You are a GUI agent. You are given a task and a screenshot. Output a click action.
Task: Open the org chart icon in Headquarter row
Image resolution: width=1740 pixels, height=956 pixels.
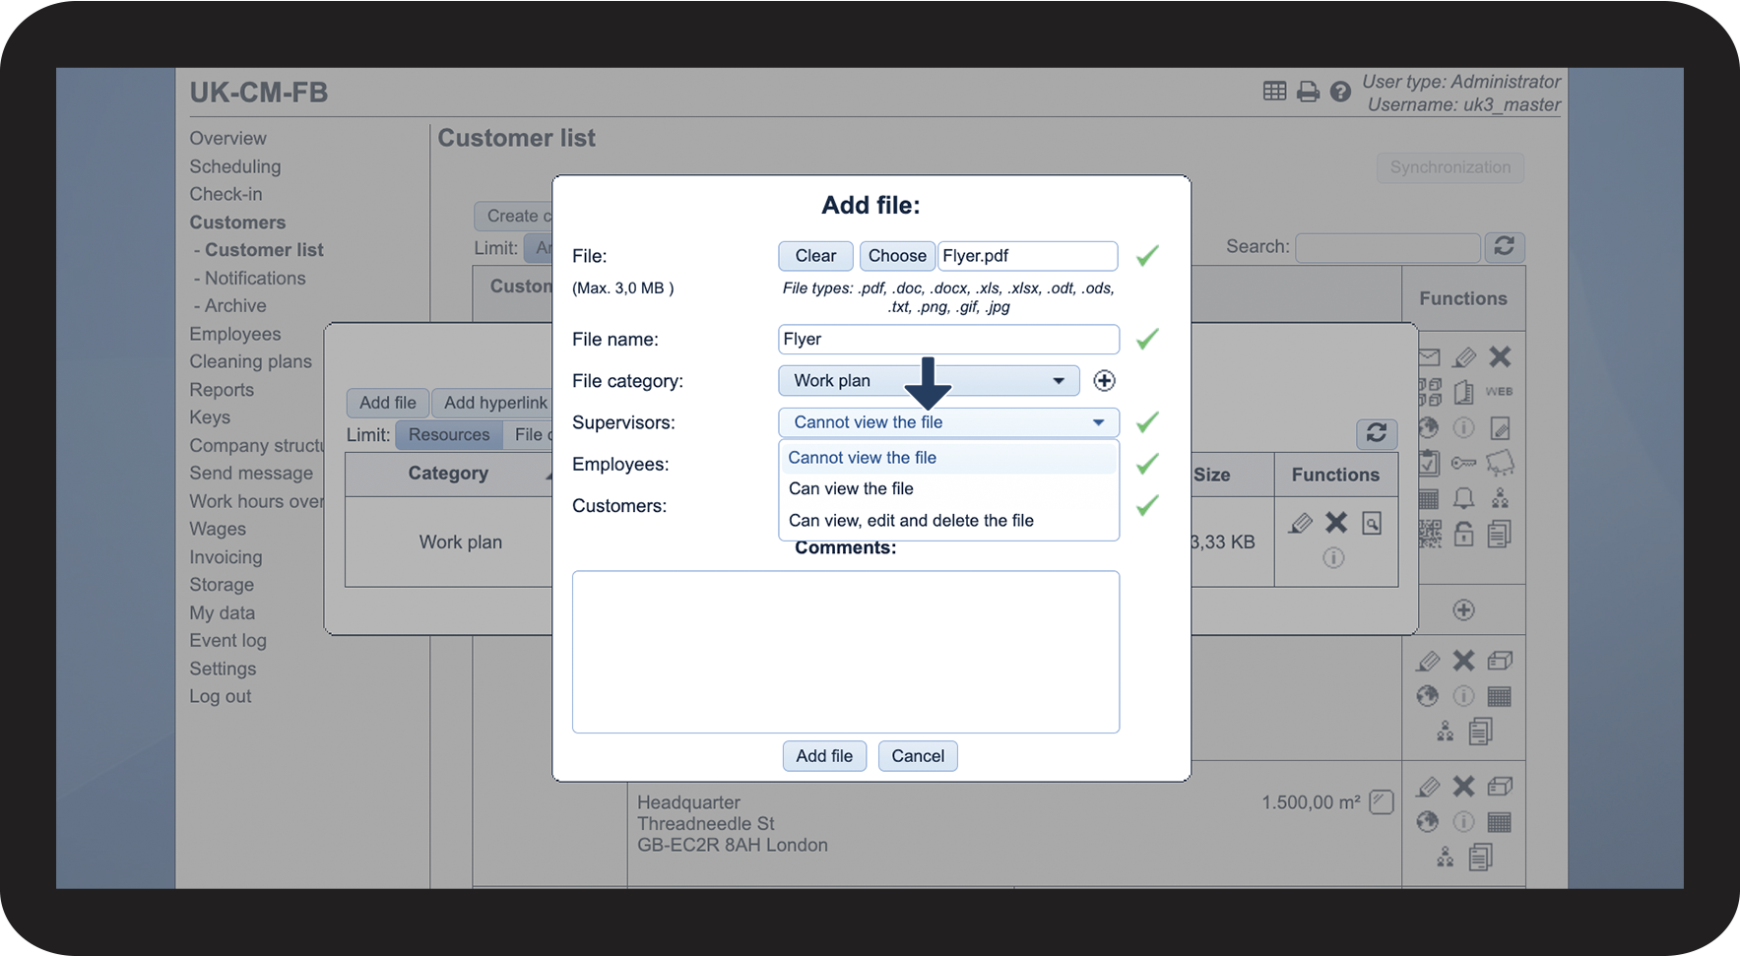pyautogui.click(x=1446, y=858)
